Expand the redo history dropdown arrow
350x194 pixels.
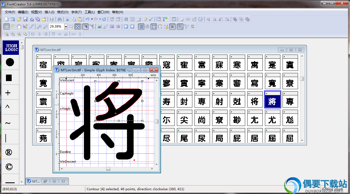point(100,19)
